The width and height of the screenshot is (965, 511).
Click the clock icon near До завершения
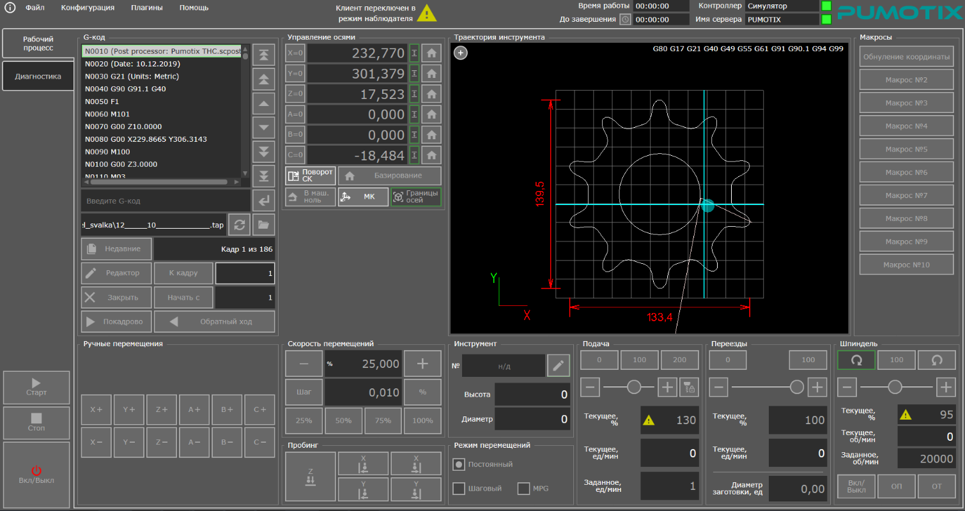[x=625, y=19]
